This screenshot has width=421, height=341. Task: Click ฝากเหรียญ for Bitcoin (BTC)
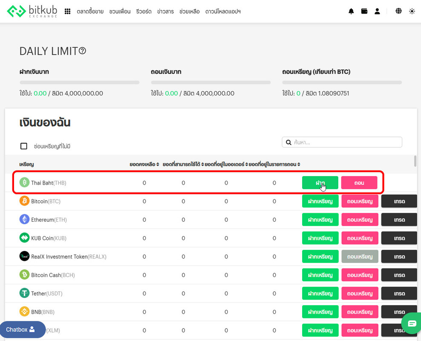[x=320, y=201]
